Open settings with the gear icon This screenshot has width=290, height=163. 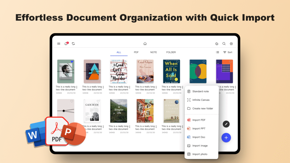(231, 44)
